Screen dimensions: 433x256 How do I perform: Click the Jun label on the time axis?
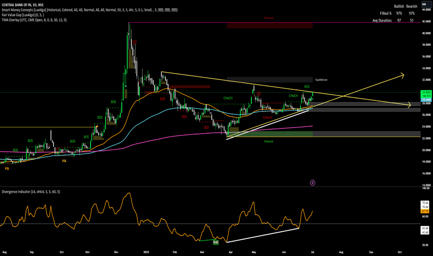pyautogui.click(x=283, y=252)
